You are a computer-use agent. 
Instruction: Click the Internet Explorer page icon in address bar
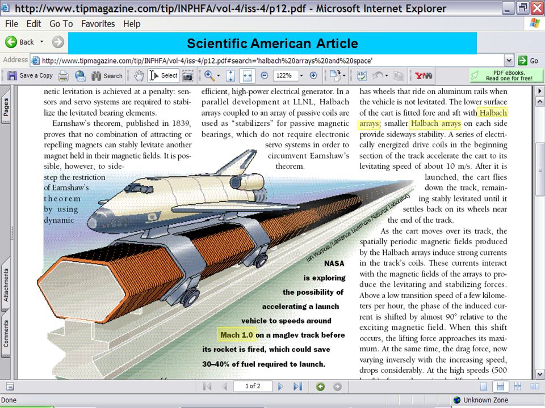pos(35,61)
